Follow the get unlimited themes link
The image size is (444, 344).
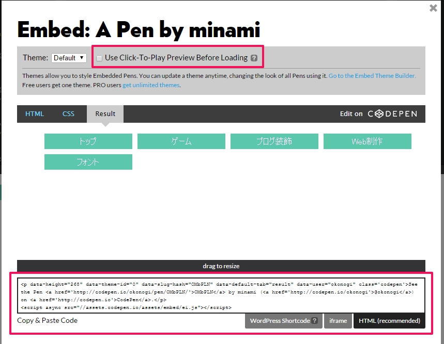(x=151, y=85)
